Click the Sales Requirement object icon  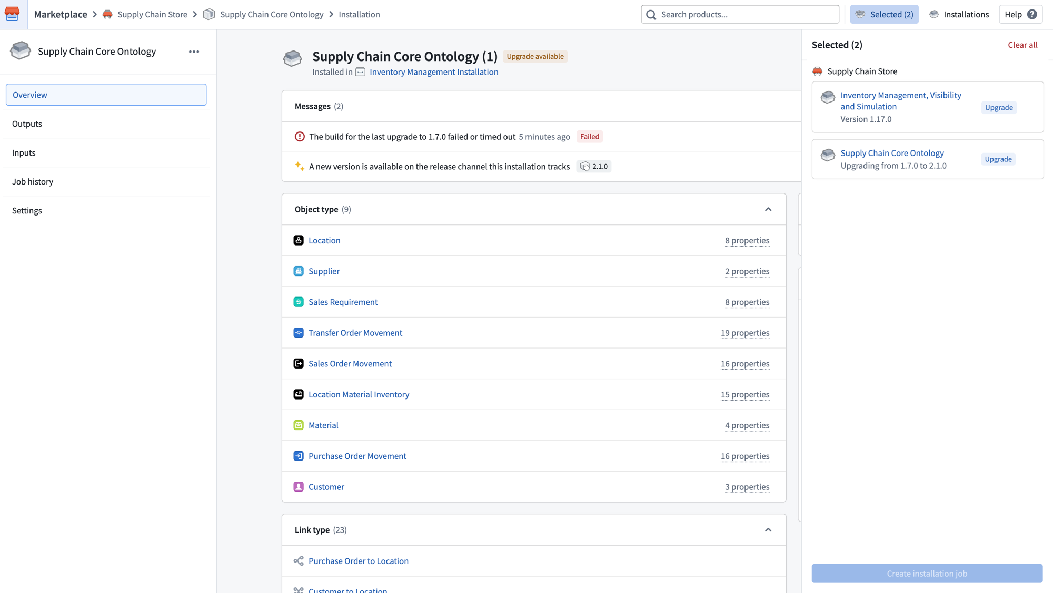pyautogui.click(x=299, y=302)
